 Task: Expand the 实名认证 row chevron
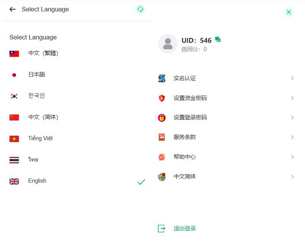[x=292, y=78]
